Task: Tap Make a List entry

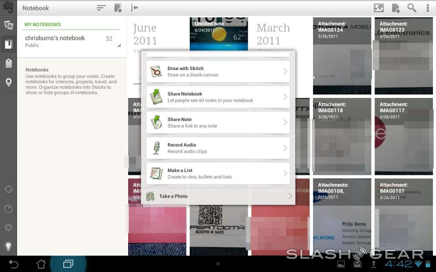Action: click(x=218, y=174)
